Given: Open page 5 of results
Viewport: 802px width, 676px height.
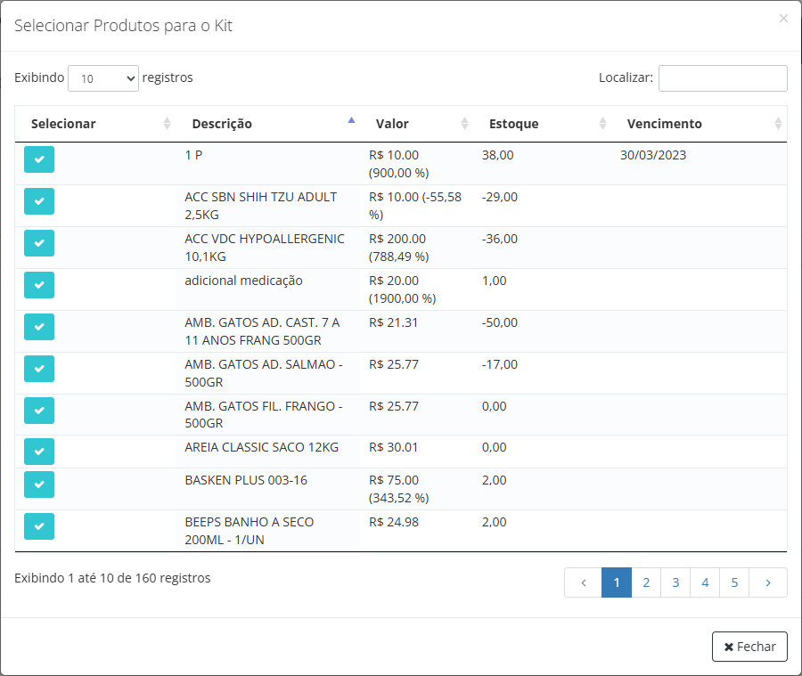Looking at the screenshot, I should point(734,582).
